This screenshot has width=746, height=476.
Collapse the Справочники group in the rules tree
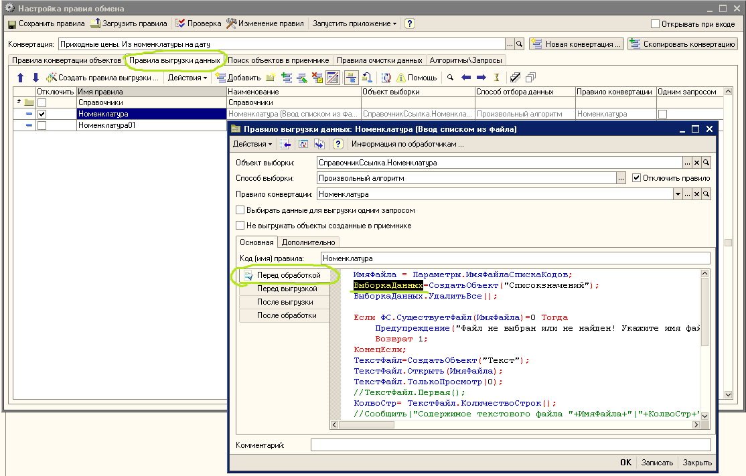19,101
